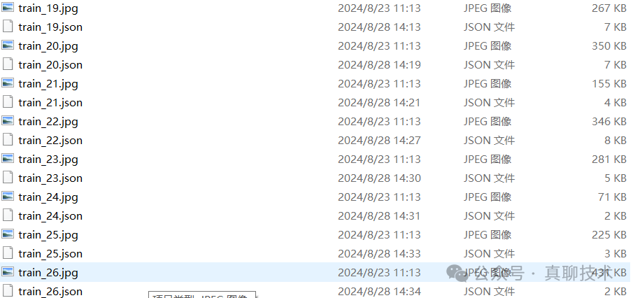Select file name train_21.jpg
633x298 pixels.
tap(48, 84)
